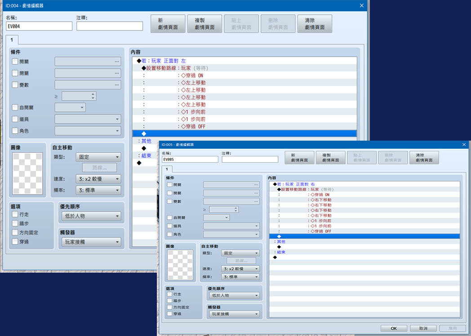Select 穿過 ON line in EV004 contents
The width and height of the screenshot is (471, 336).
(x=244, y=75)
